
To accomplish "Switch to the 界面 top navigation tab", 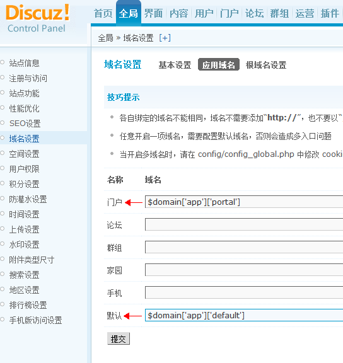I will pyautogui.click(x=153, y=13).
